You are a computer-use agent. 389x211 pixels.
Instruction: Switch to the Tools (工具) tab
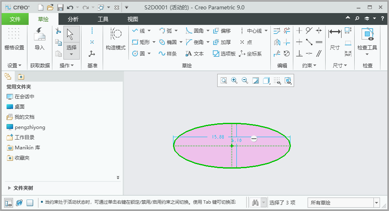pyautogui.click(x=103, y=19)
